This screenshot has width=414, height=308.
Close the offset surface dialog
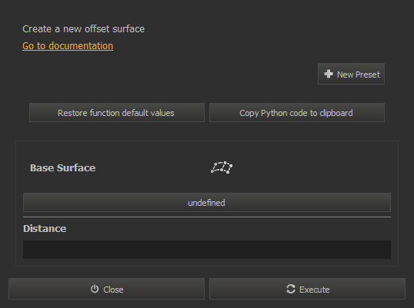pyautogui.click(x=106, y=289)
